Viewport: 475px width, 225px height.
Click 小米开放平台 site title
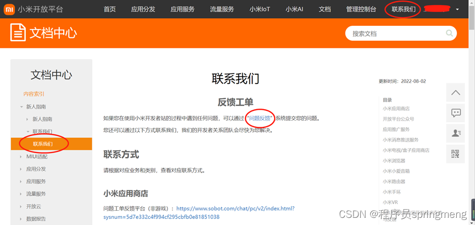pos(40,9)
